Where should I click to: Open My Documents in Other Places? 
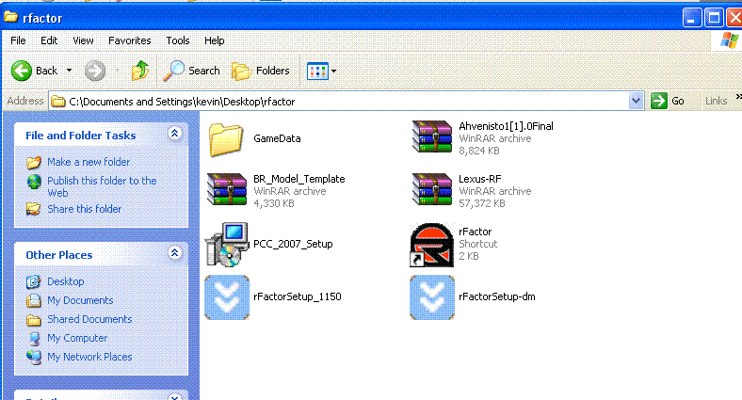pyautogui.click(x=80, y=301)
